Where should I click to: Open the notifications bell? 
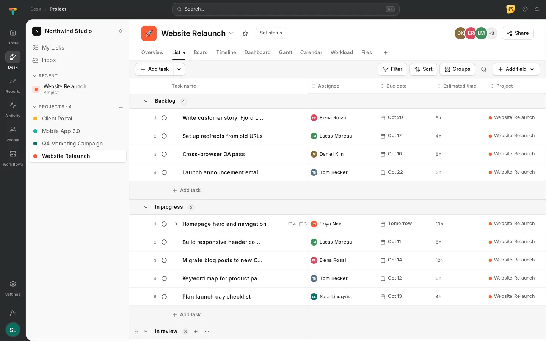[537, 9]
